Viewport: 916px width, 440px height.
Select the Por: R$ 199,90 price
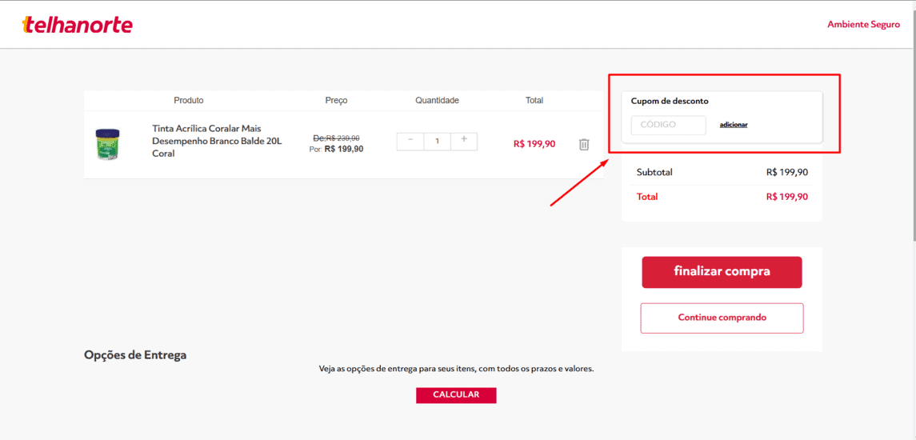coord(337,149)
